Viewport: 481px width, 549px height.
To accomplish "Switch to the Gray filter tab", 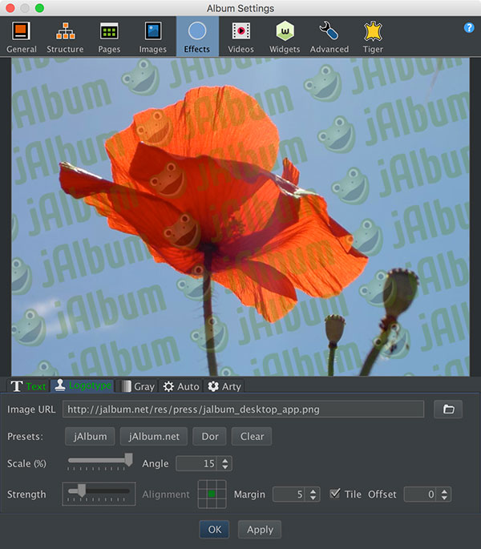I will [137, 386].
